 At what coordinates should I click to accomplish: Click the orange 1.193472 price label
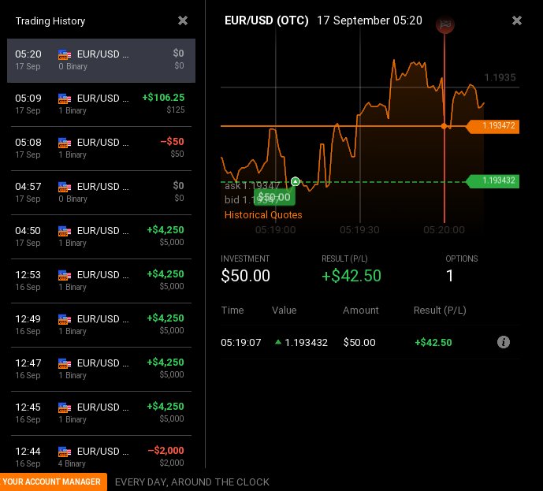click(x=493, y=126)
